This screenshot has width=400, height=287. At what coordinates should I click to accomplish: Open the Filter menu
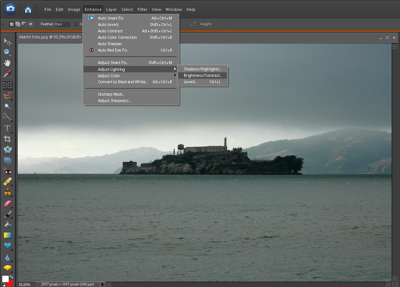coord(142,9)
